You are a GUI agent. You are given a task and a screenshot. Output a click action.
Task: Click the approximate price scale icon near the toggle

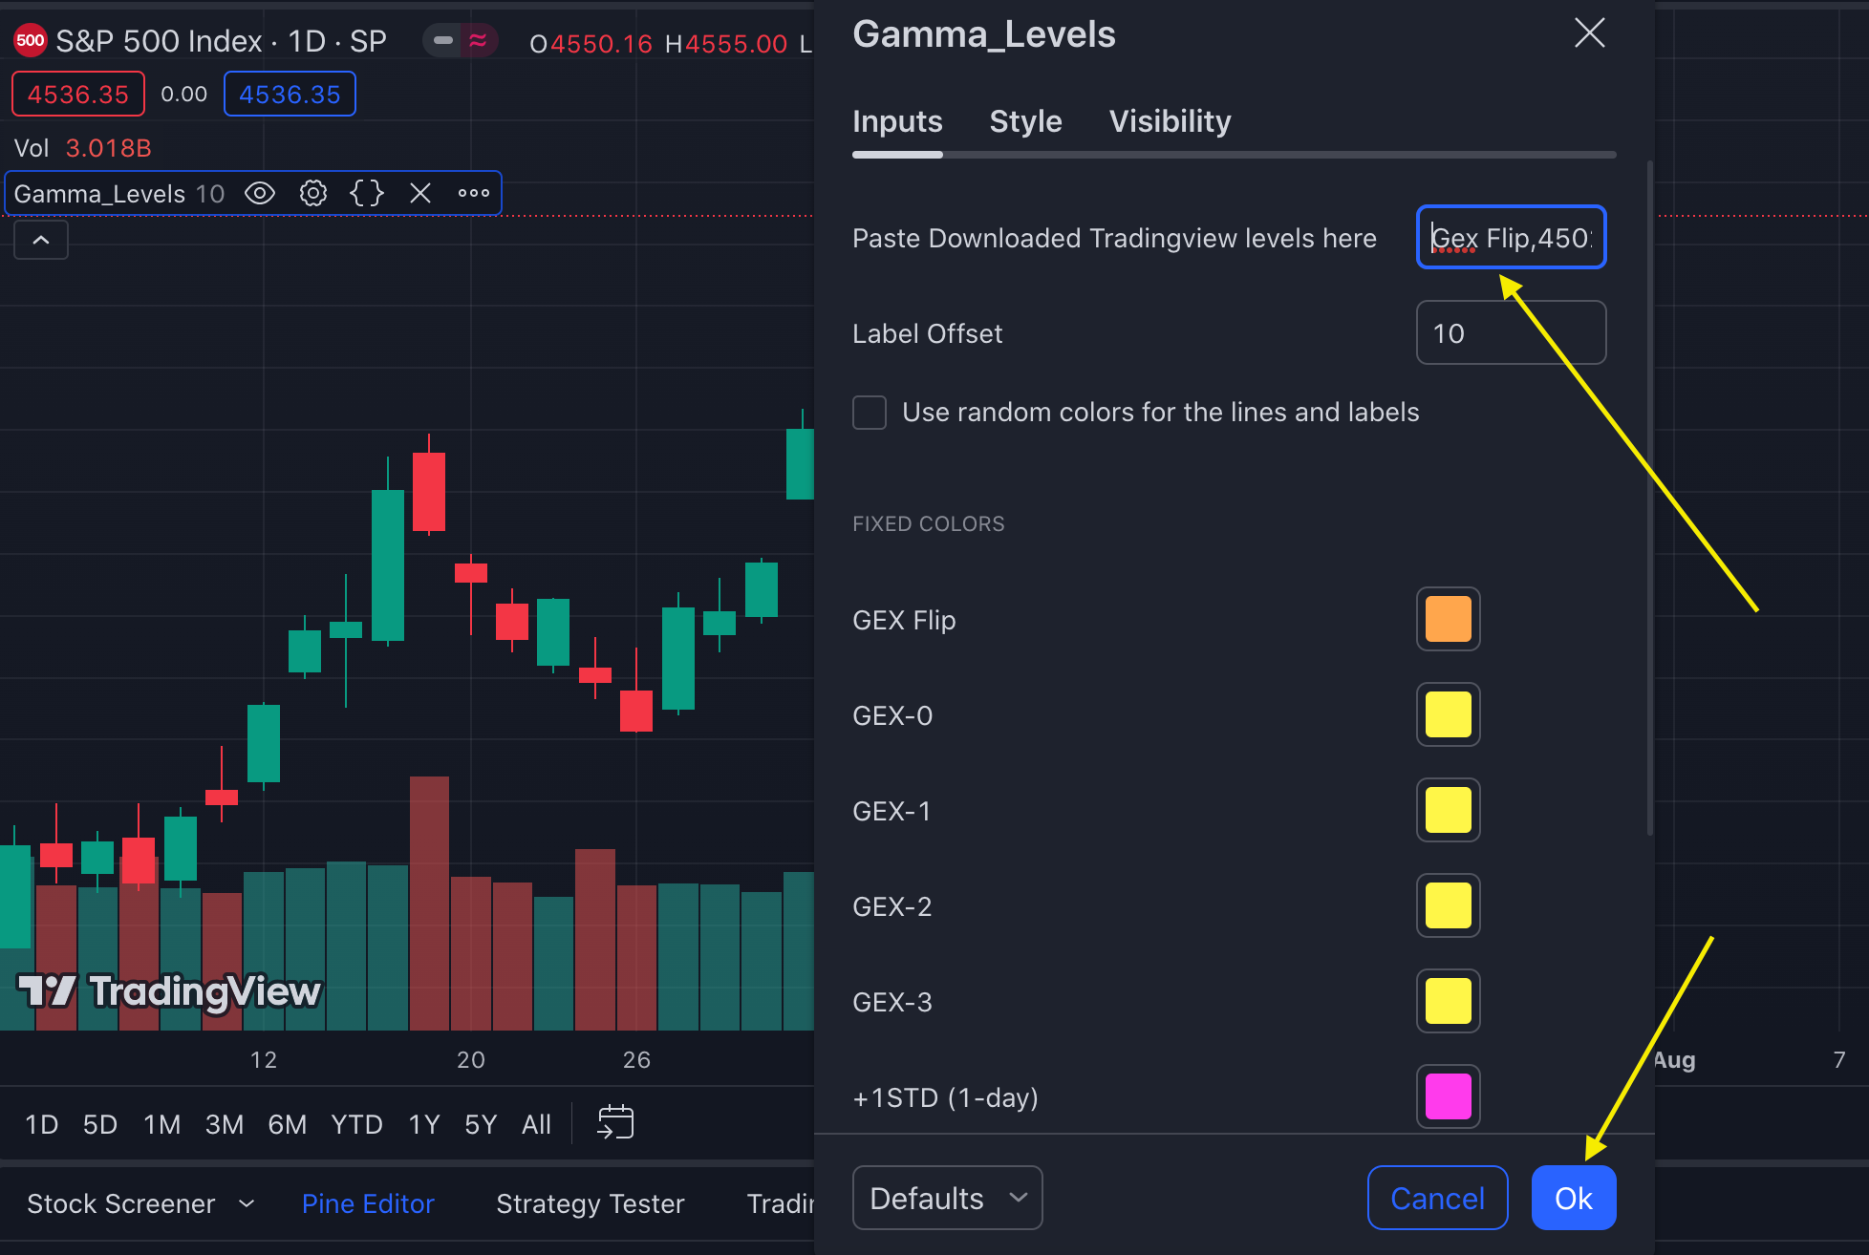(478, 40)
